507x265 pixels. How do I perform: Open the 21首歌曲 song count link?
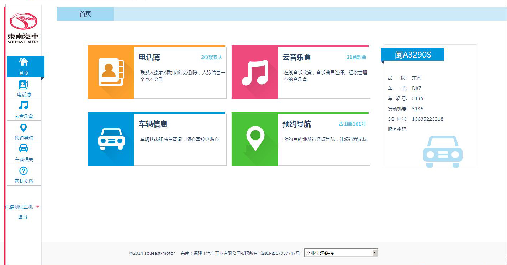pos(356,57)
